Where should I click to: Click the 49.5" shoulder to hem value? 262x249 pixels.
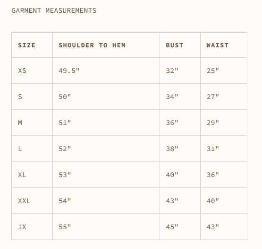pyautogui.click(x=69, y=71)
